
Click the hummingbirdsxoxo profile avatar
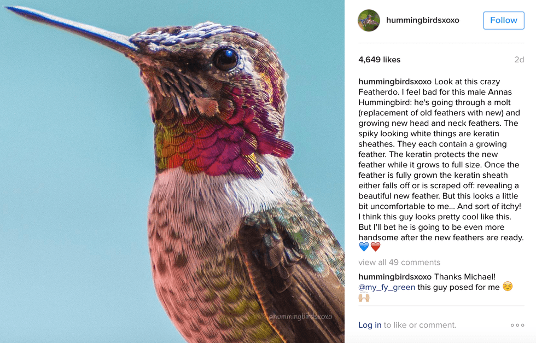(x=369, y=20)
